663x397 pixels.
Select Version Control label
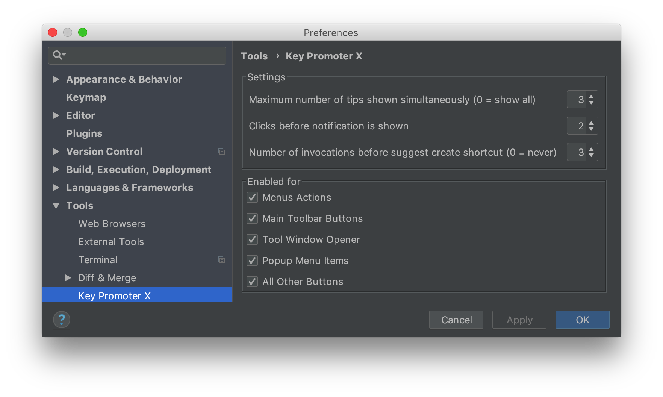pyautogui.click(x=104, y=152)
